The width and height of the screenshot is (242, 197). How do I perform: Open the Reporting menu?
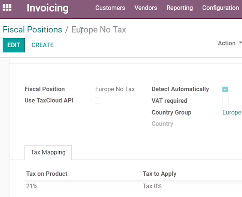pyautogui.click(x=180, y=8)
